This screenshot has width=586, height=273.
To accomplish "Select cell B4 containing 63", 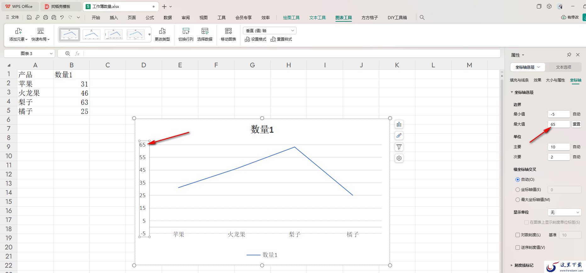I will [x=71, y=102].
